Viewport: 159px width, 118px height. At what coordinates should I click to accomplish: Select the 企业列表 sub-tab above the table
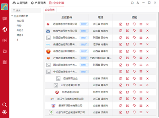pyautogui.click(x=50, y=10)
